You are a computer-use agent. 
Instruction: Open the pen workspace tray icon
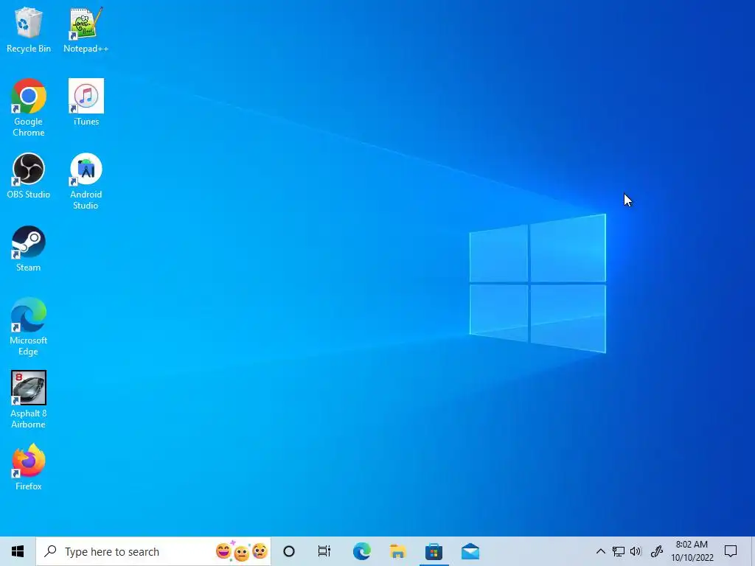point(657,551)
